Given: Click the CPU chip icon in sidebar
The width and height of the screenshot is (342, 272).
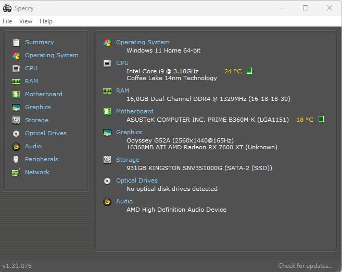Looking at the screenshot, I should [x=16, y=68].
